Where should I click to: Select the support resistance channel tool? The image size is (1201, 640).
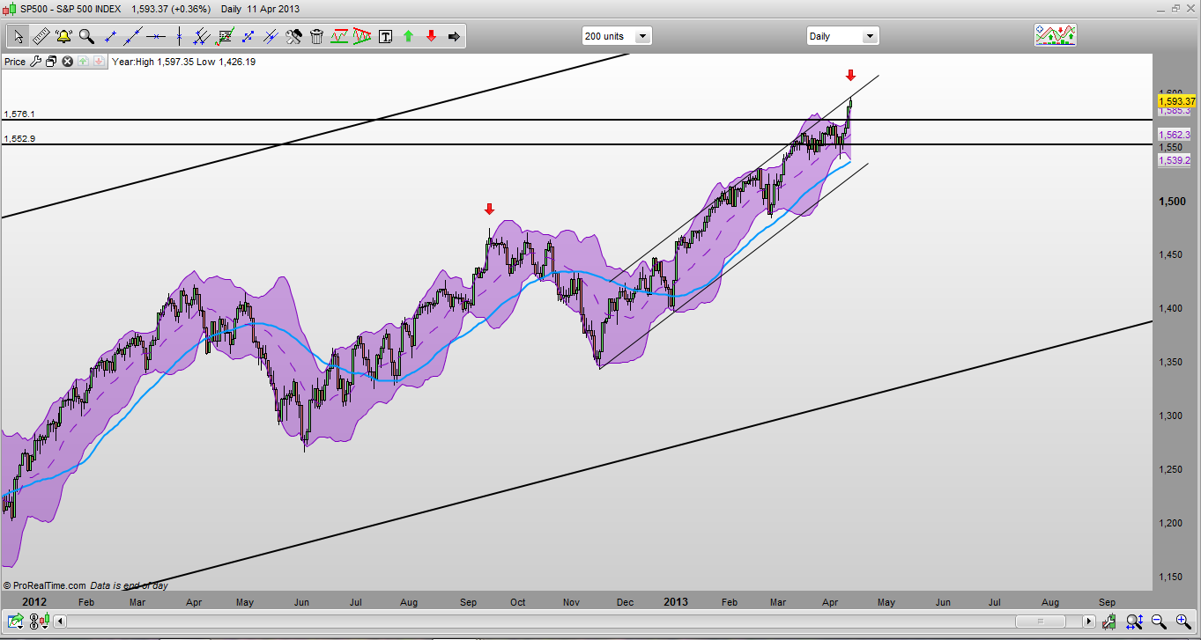339,36
